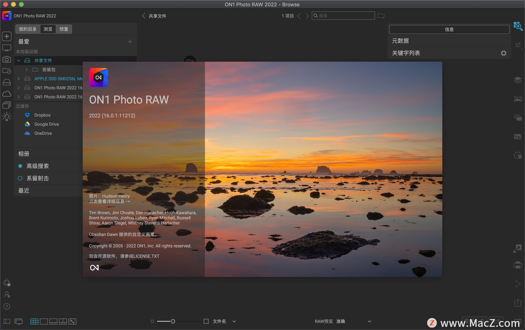Switch to the 我的目录 tab
Screen dimensions: 525x330
(28, 29)
